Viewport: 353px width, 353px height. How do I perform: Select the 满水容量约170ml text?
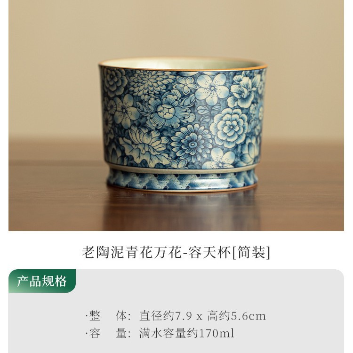click(187, 333)
